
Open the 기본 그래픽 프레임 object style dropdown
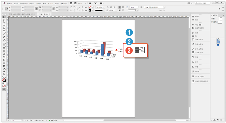pos(164,7)
